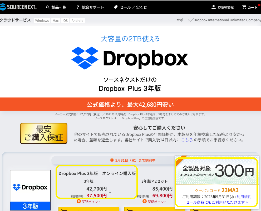Click the magnifier search icon

(48, 7)
